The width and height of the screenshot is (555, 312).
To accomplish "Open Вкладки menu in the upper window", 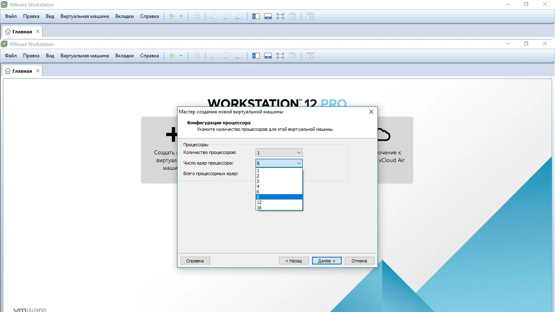I will [124, 16].
